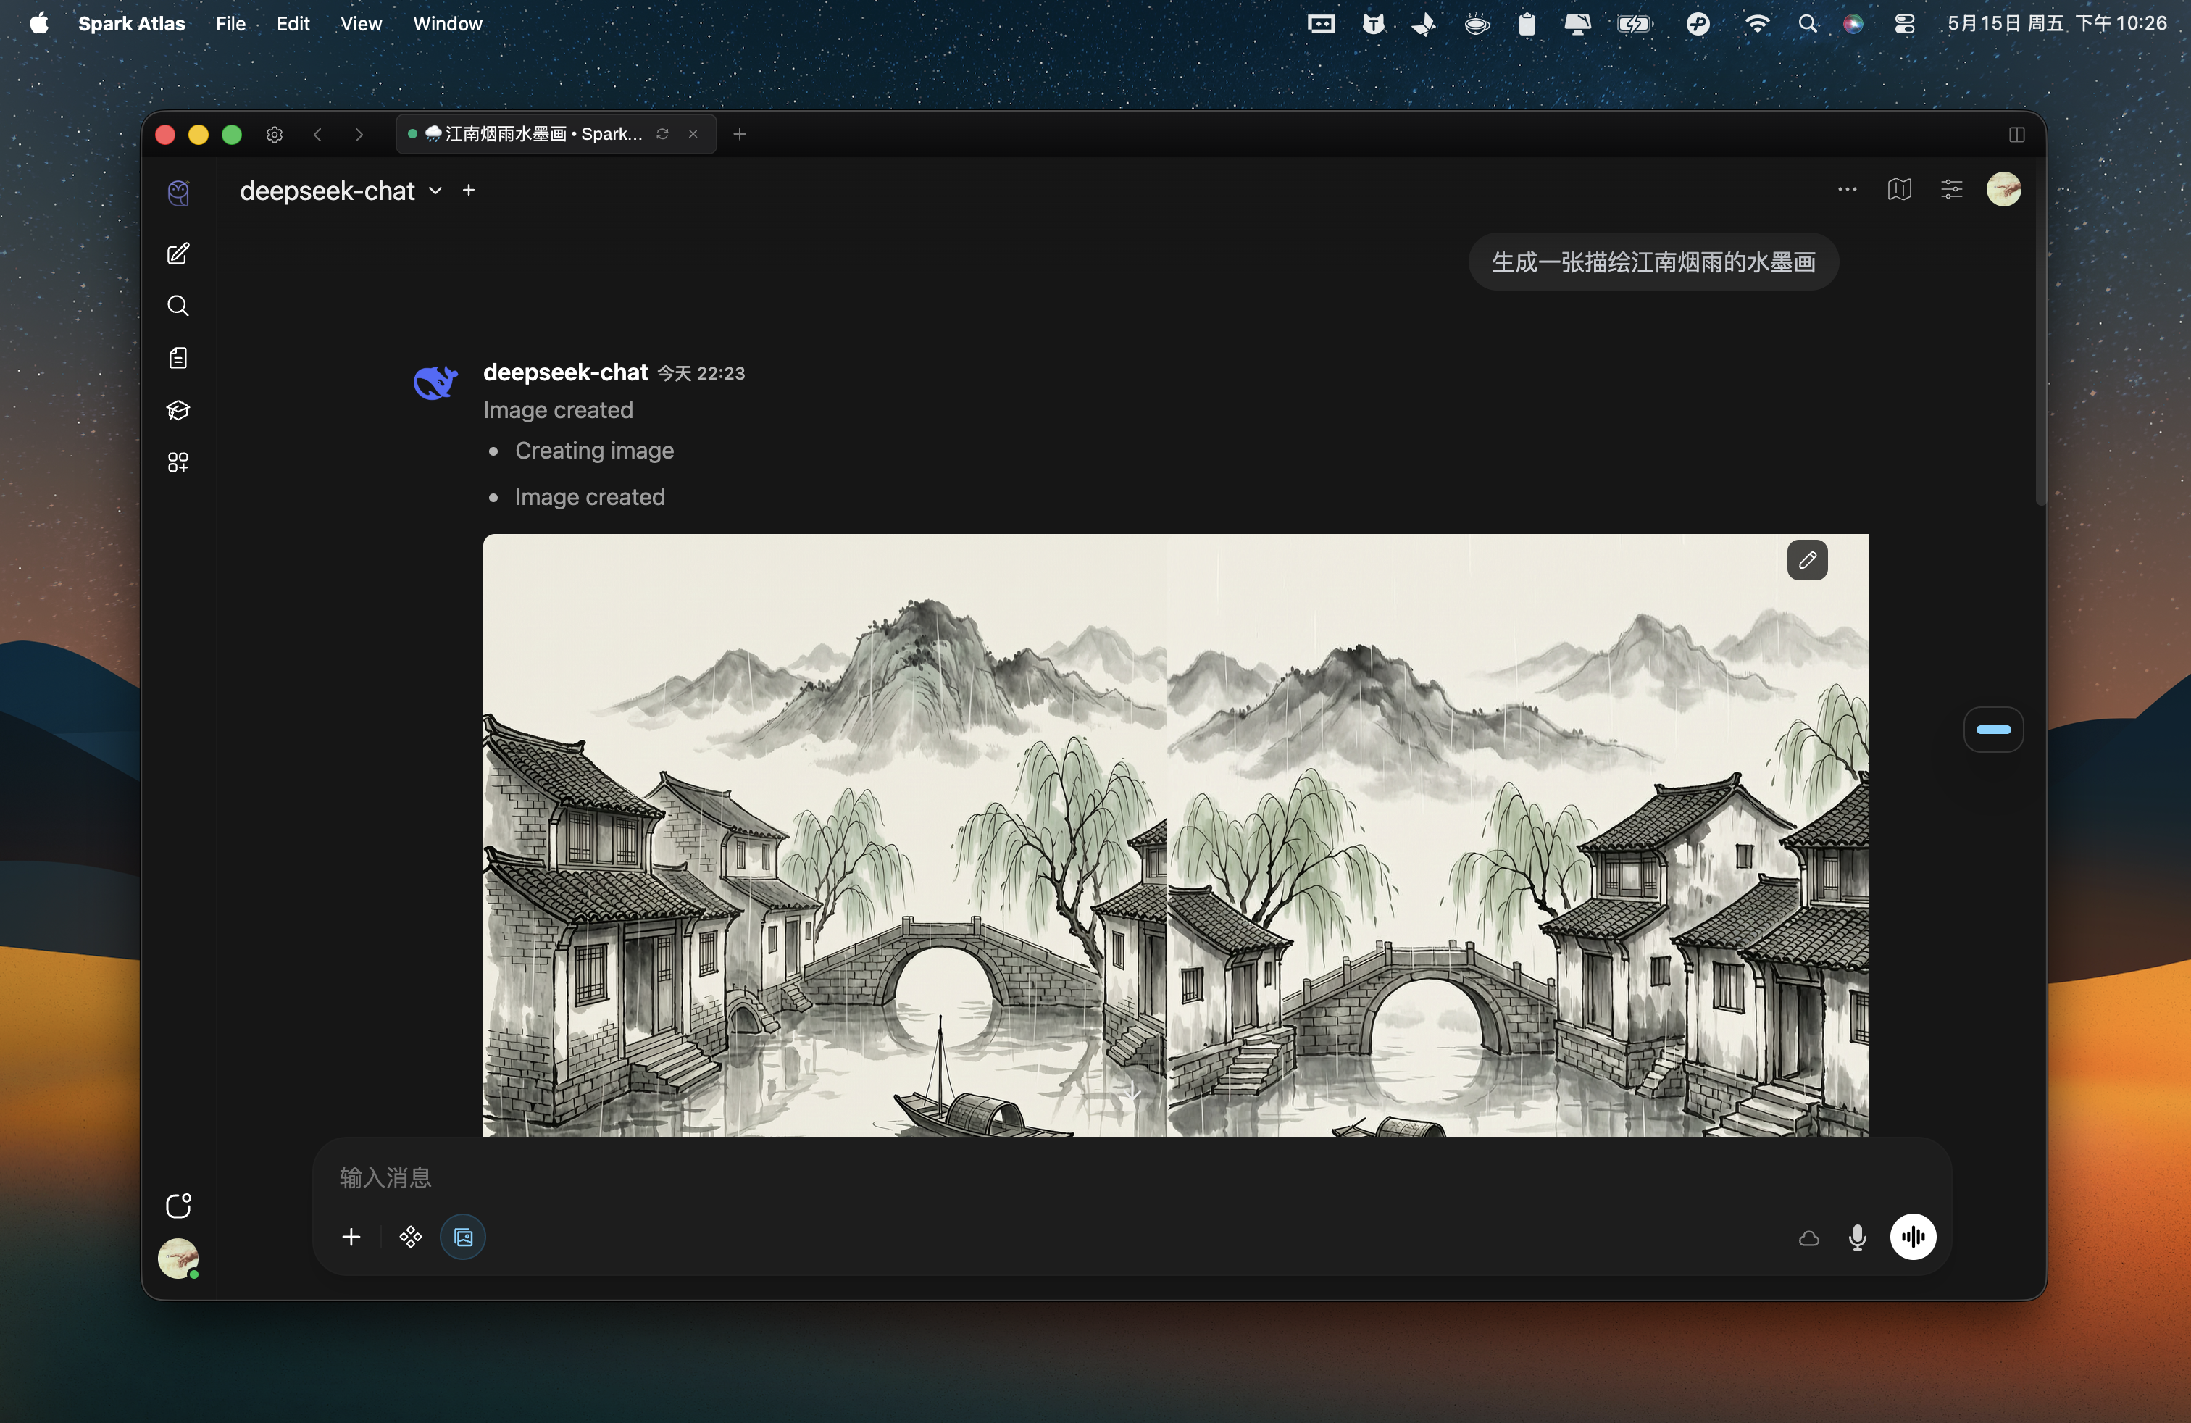Click the deepseek-chat sender name

point(565,372)
